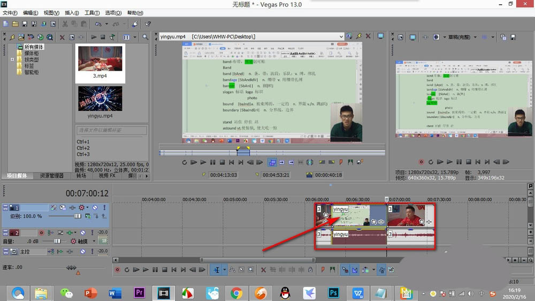Open the audio track automation mode dropdown
The width and height of the screenshot is (535, 301).
pos(94,241)
